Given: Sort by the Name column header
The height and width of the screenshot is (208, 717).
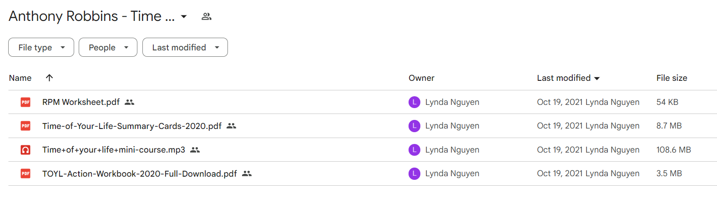Looking at the screenshot, I should [20, 78].
